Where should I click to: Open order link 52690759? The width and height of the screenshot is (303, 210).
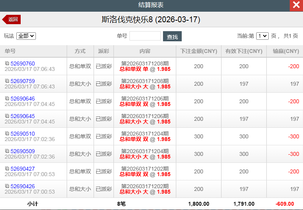click(23, 81)
